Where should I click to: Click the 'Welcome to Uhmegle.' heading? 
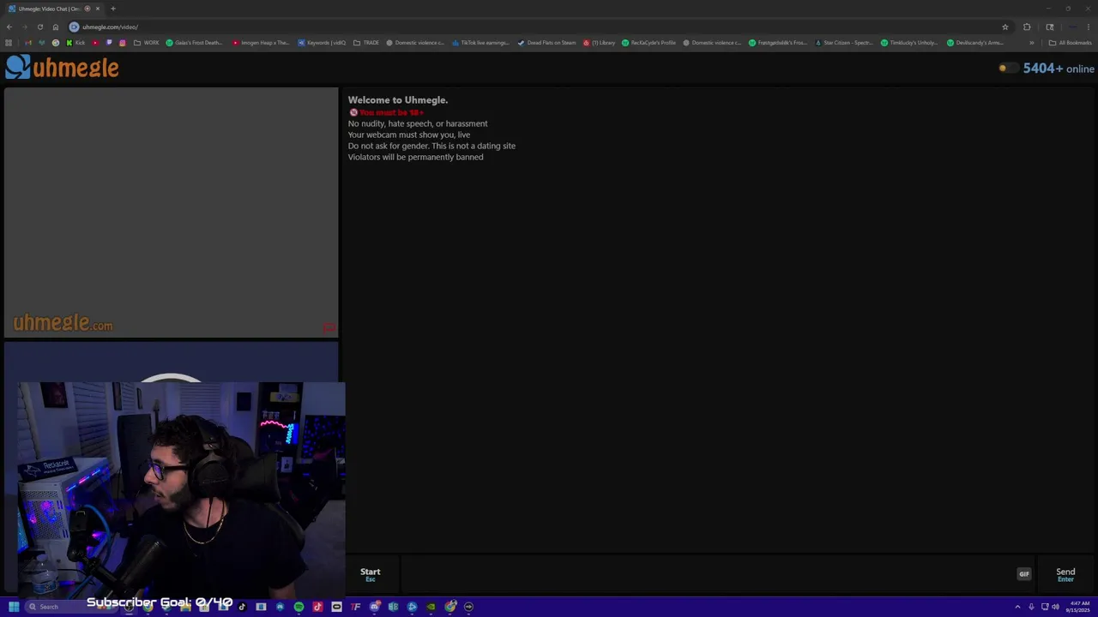tap(398, 100)
